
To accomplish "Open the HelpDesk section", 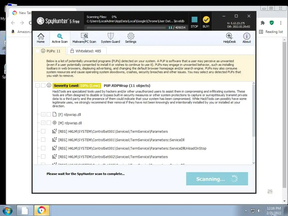I will [229, 38].
